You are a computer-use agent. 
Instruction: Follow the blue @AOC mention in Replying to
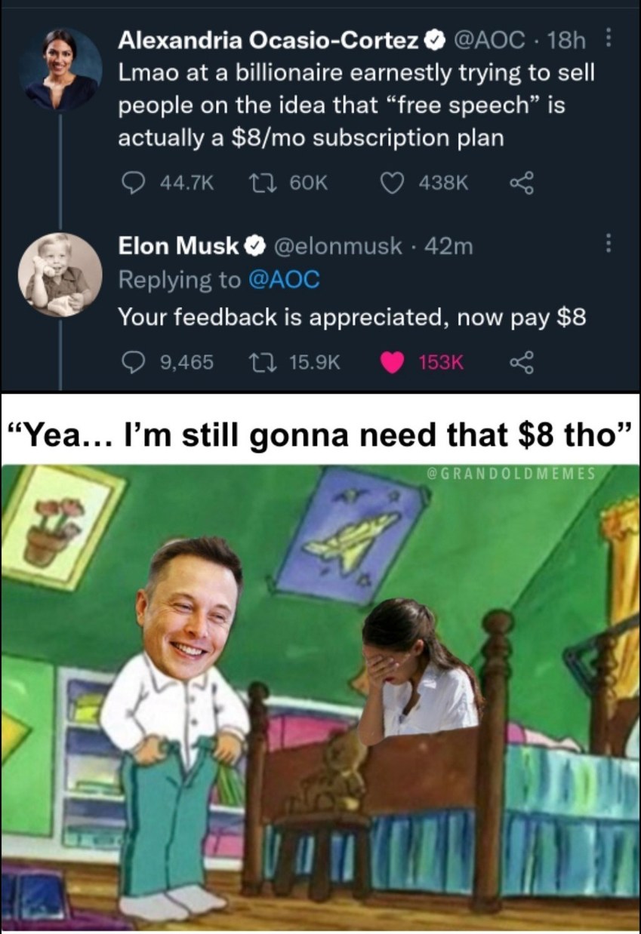[x=284, y=281]
